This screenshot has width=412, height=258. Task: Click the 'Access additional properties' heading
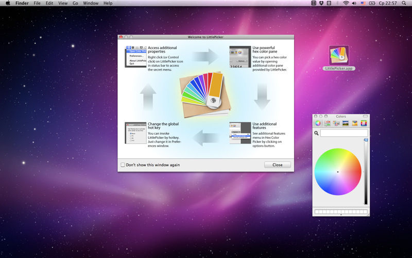[x=162, y=50]
